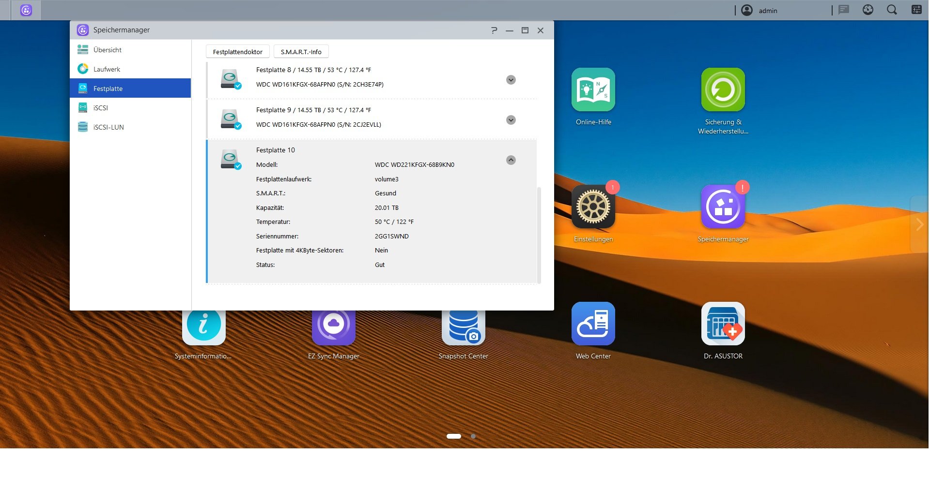
Task: Click model value WDC WD221KFGX-68B9KN0
Action: click(x=415, y=165)
